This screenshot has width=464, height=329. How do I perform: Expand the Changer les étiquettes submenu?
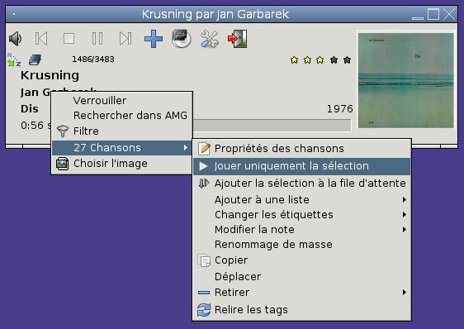(x=302, y=215)
